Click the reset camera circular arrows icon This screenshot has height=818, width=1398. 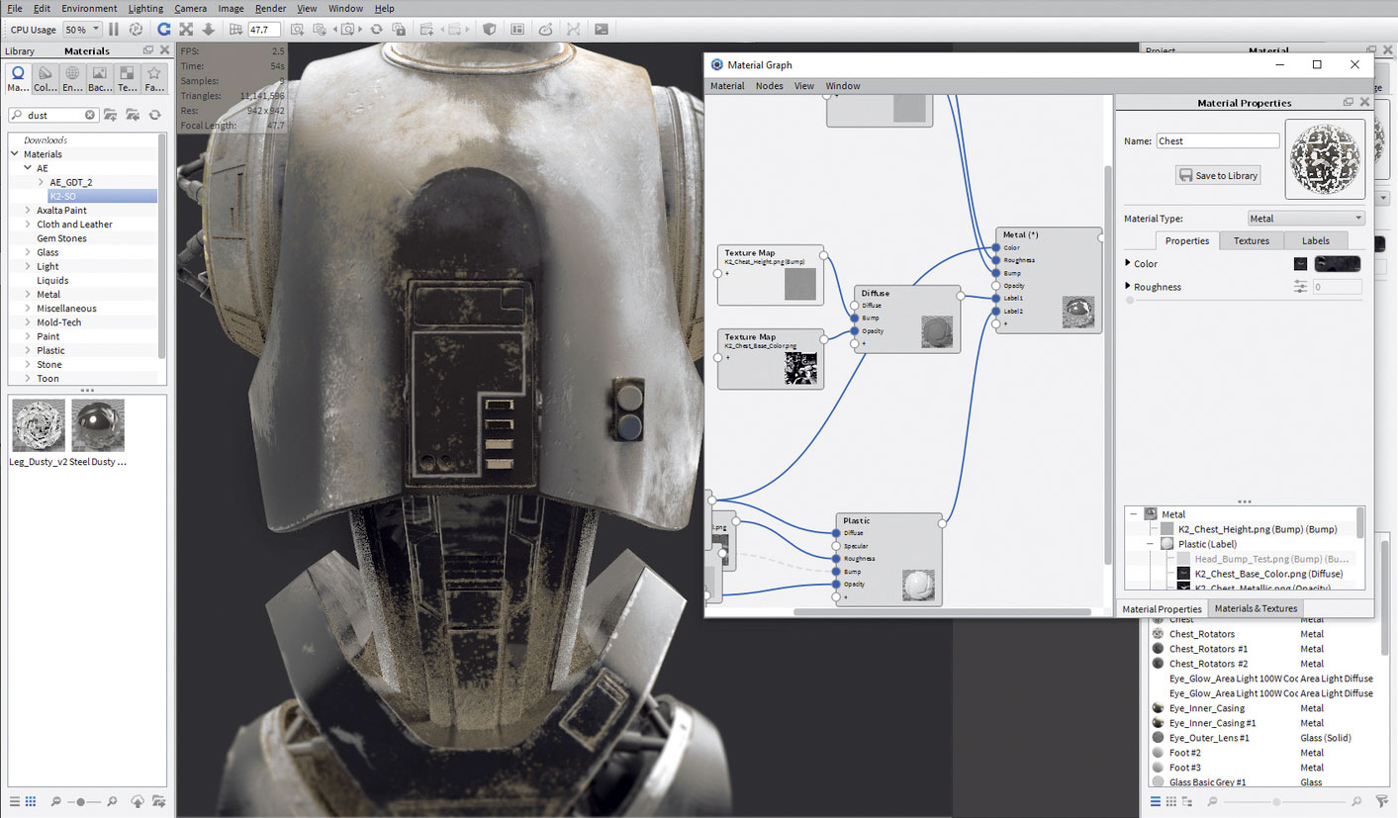(376, 30)
